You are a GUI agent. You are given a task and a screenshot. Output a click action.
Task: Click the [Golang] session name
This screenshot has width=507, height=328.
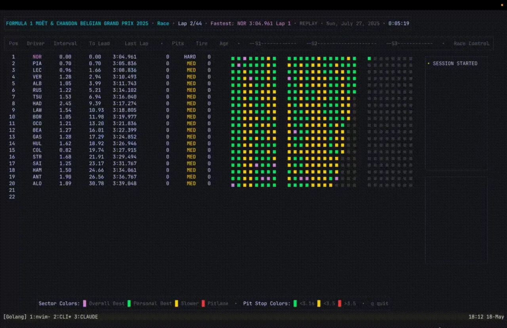pyautogui.click(x=15, y=317)
